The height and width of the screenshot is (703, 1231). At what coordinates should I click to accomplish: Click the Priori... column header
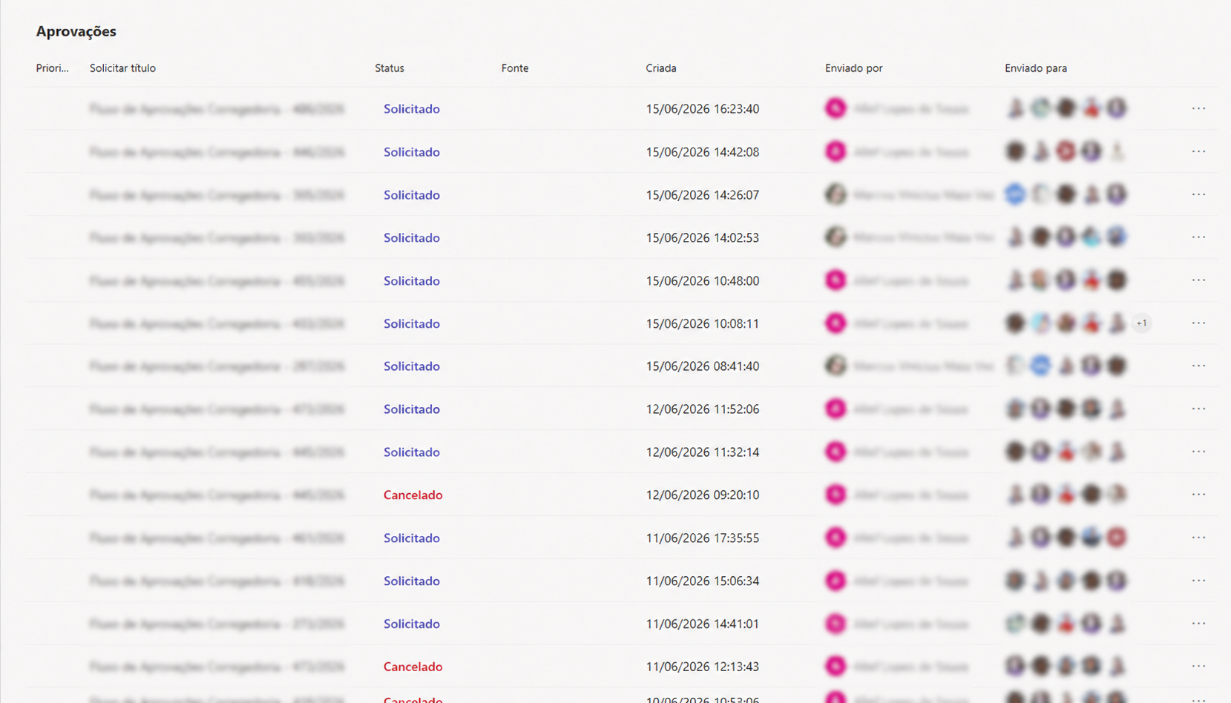click(52, 68)
